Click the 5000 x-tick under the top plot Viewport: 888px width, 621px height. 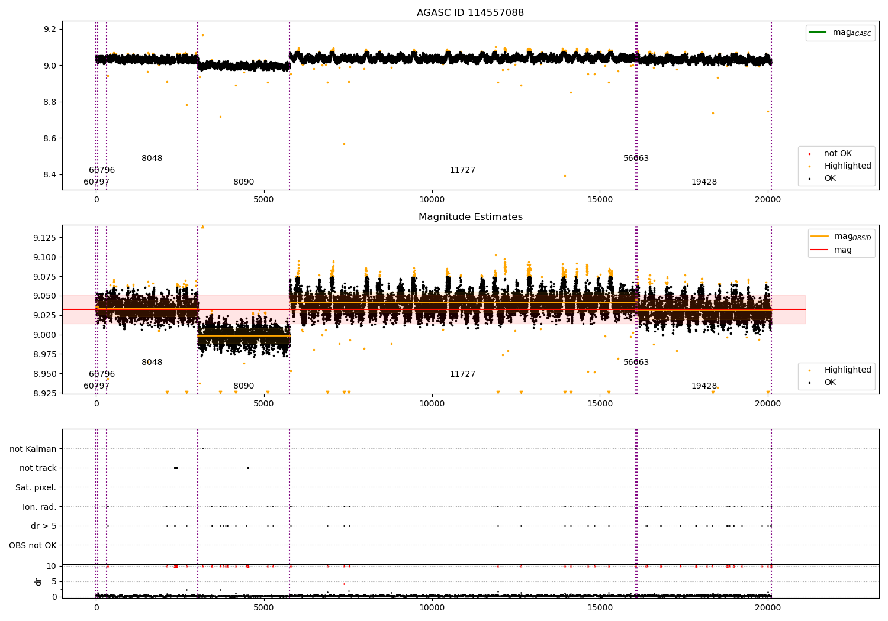click(x=264, y=200)
